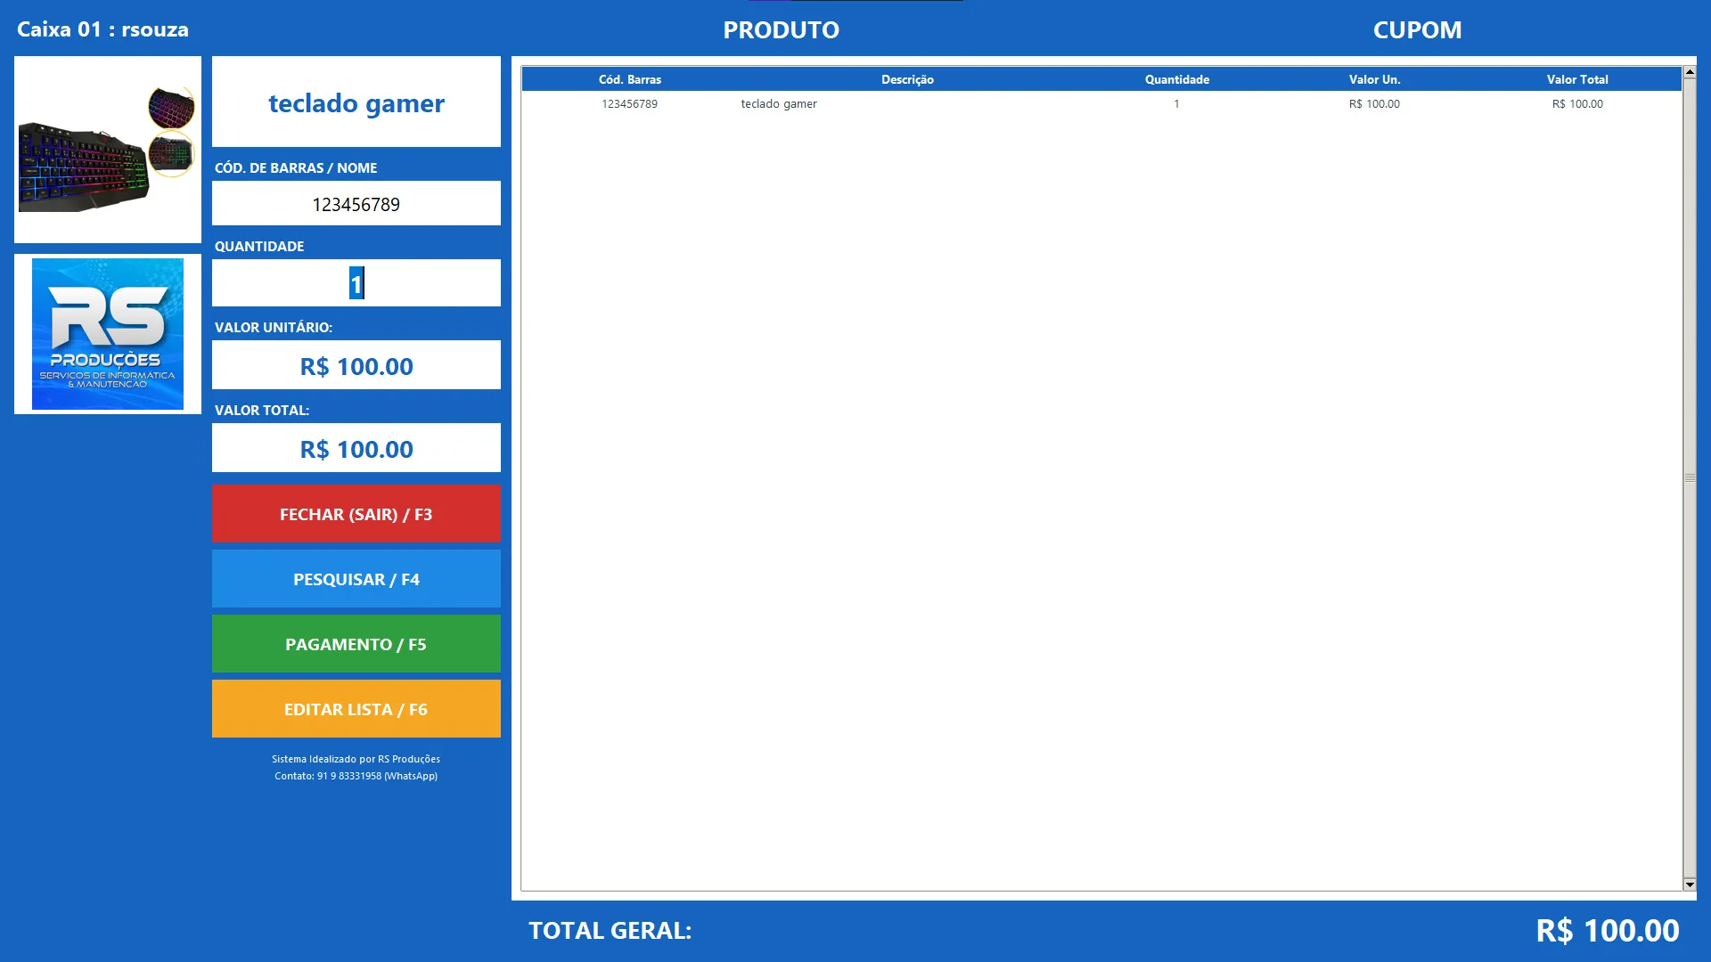Click the Descrição column header
This screenshot has width=1711, height=962.
[907, 79]
